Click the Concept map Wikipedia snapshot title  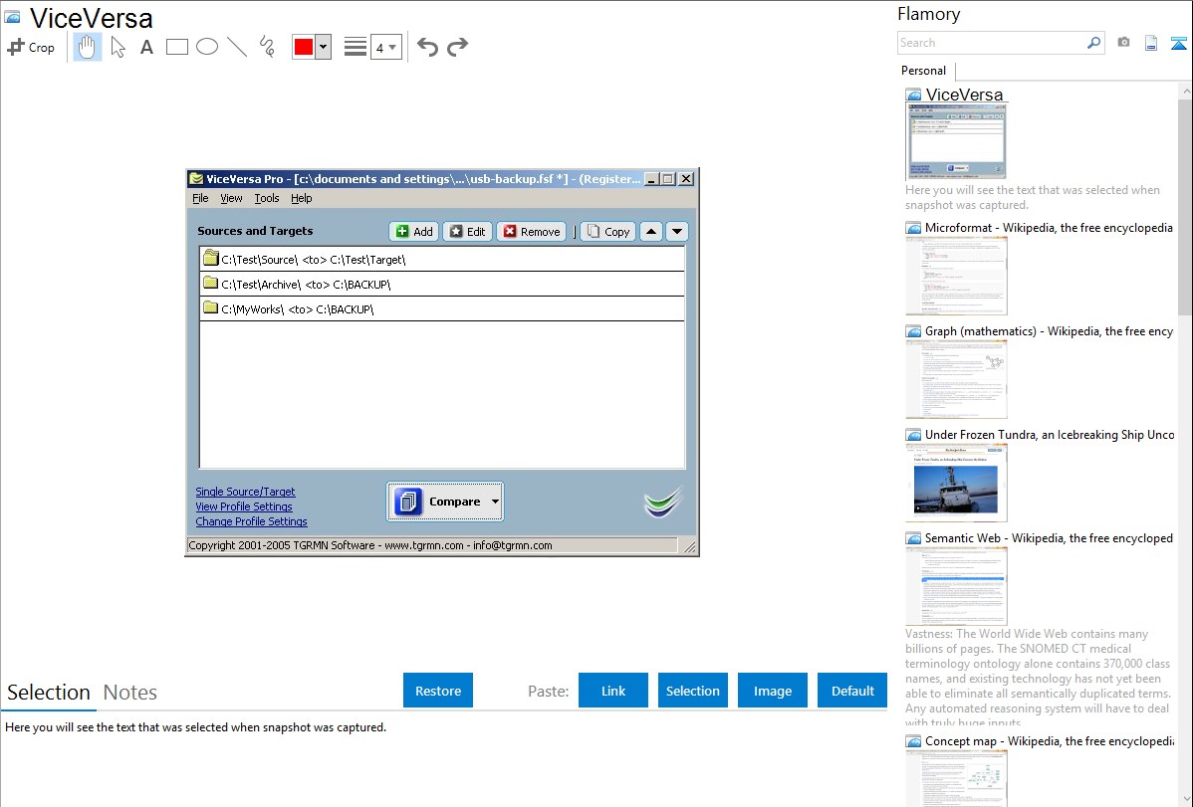pos(1049,740)
